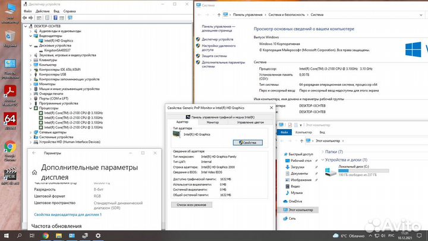Open the Control Panel desktop icon

pyautogui.click(x=10, y=69)
